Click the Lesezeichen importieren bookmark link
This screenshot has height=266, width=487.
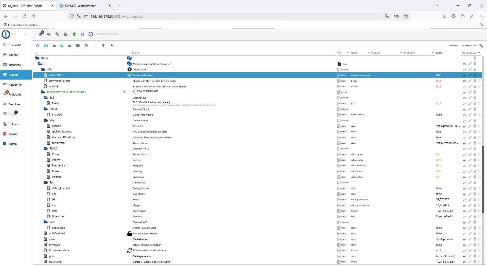[22, 25]
